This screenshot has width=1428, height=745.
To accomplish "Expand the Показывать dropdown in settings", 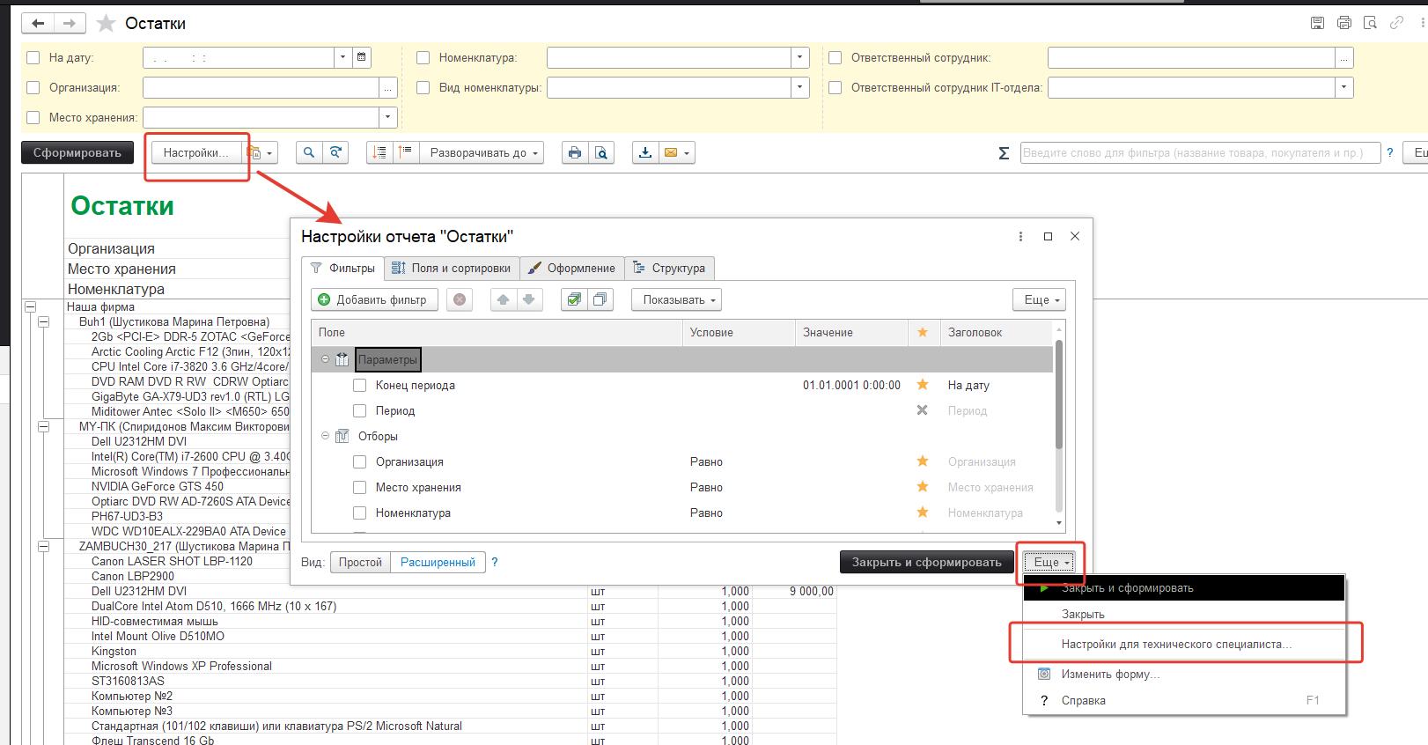I will [676, 300].
